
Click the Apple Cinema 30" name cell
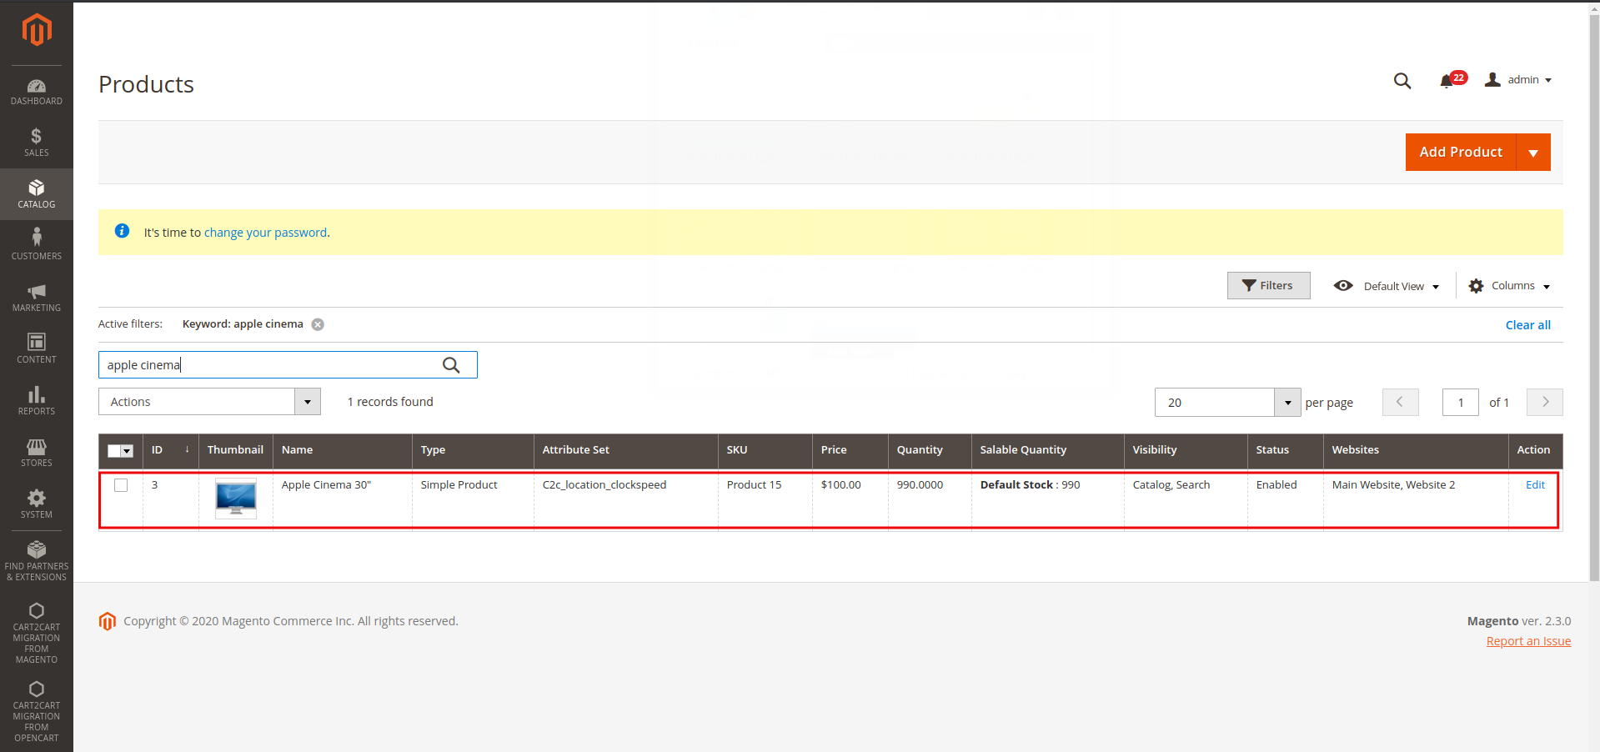coord(343,499)
